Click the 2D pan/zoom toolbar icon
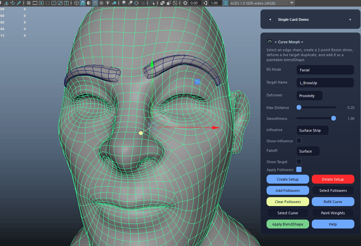Image resolution: width=361 pixels, height=246 pixels. click(x=13, y=3)
